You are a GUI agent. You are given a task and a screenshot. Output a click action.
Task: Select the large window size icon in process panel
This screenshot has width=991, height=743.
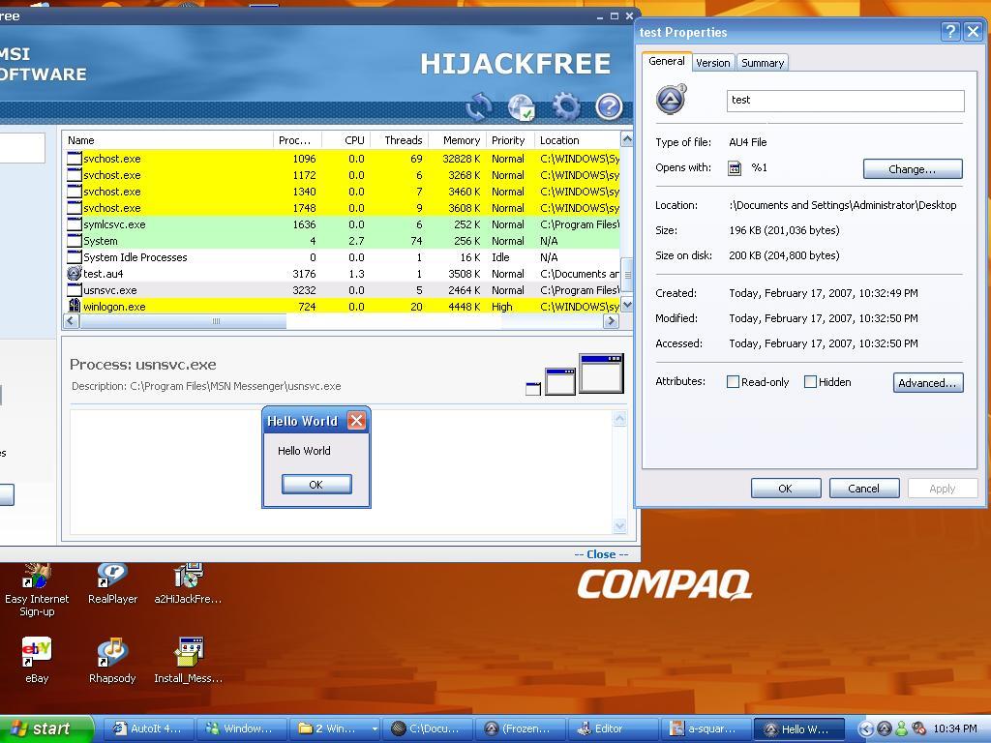pyautogui.click(x=601, y=373)
